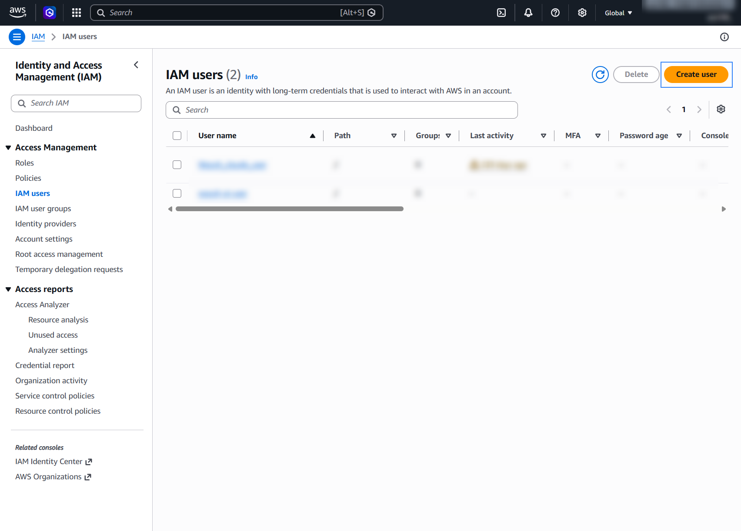Check the second user row checkbox
Viewport: 741px width, 531px height.
click(177, 193)
